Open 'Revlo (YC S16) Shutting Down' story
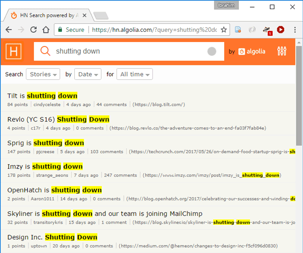Viewport: 303px width, 253px height. tap(59, 119)
